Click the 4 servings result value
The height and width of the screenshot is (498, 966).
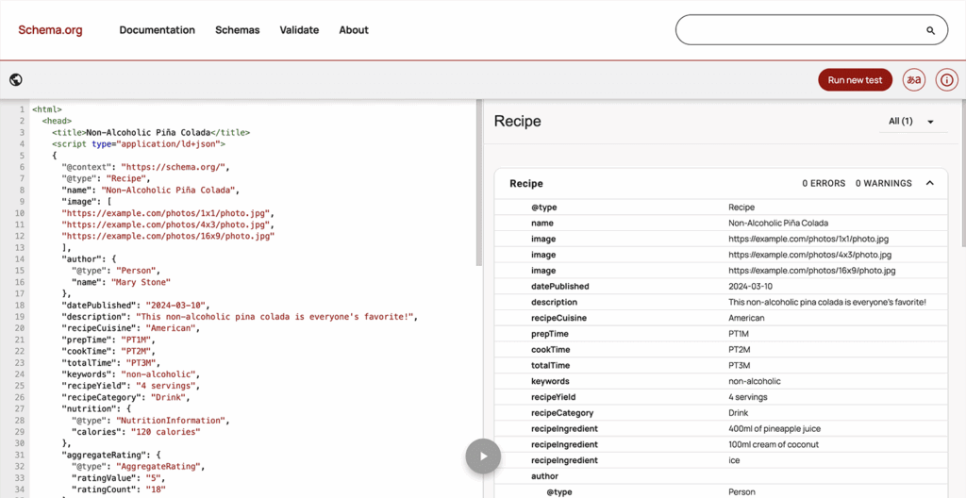[x=748, y=397]
